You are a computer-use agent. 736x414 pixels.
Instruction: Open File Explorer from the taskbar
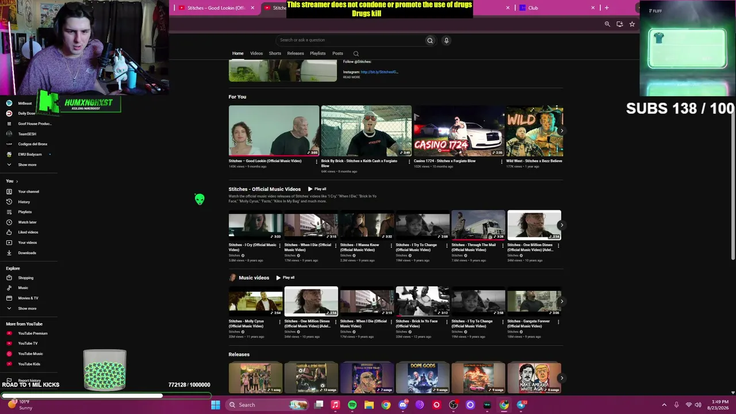[369, 405]
